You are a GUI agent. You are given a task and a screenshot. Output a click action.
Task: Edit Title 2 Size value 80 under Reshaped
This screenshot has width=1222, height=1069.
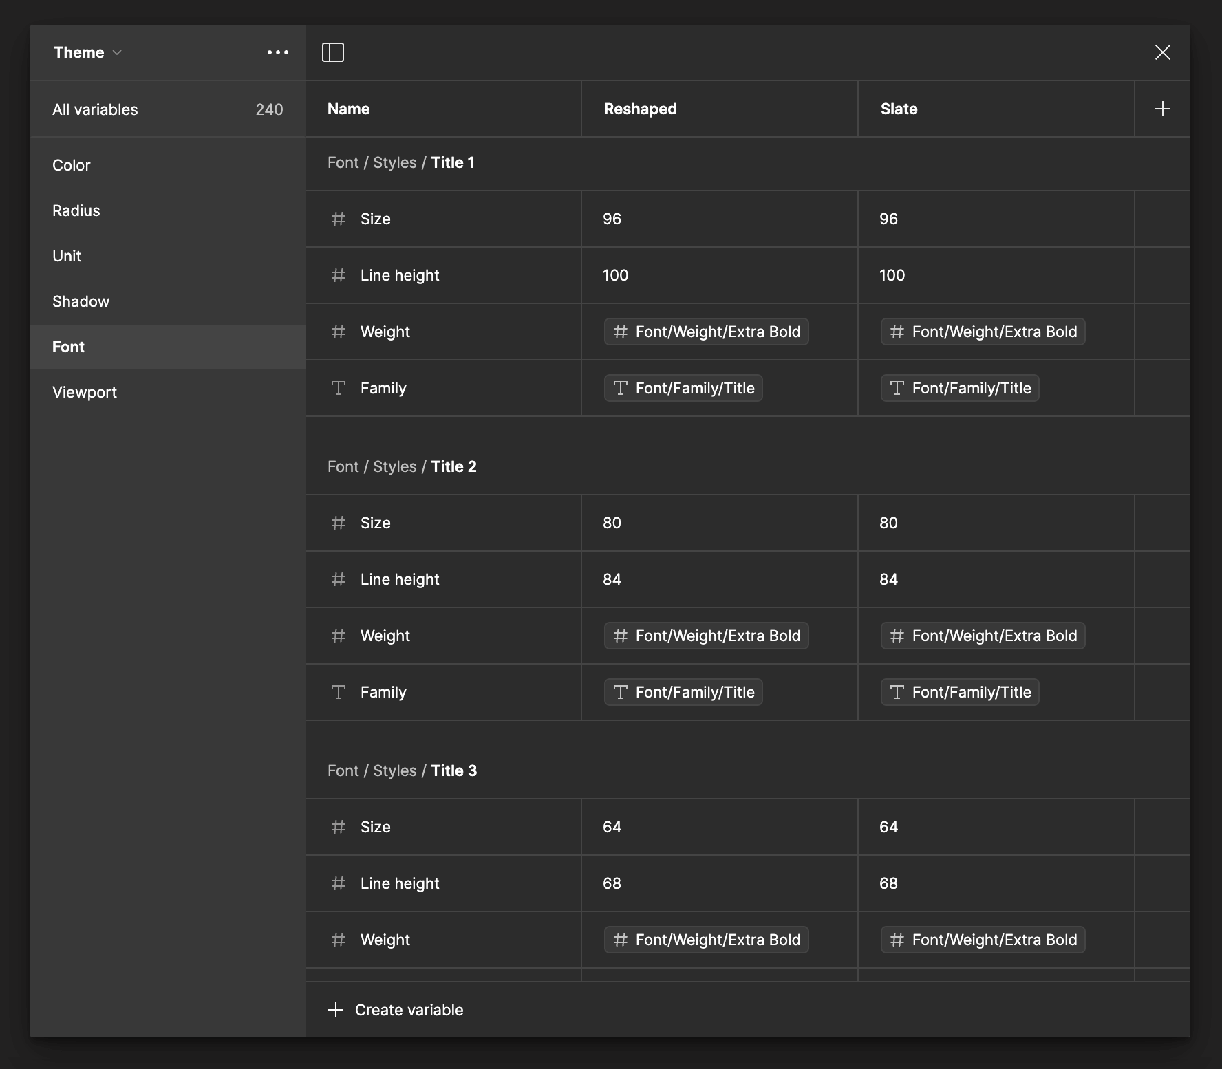tap(720, 523)
